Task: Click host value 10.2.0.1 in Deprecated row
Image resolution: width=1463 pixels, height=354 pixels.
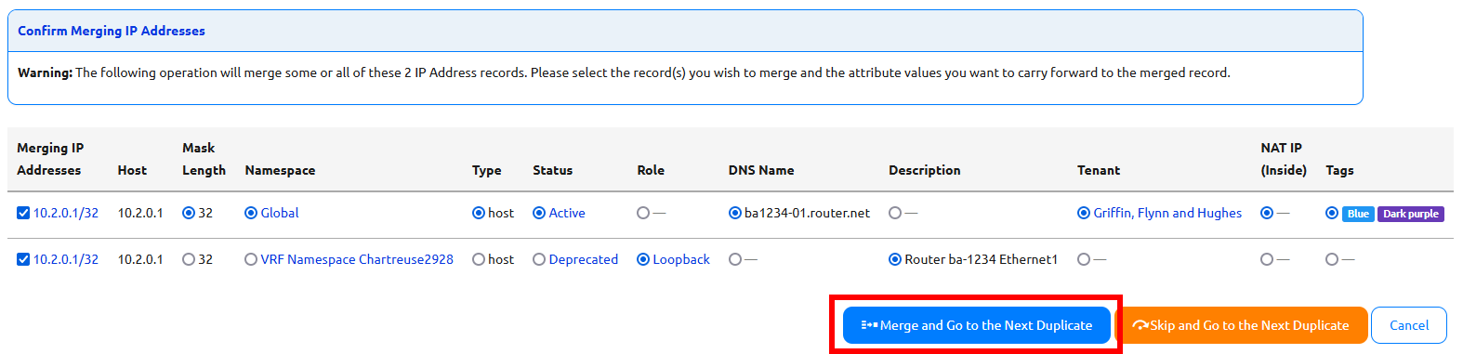Action: click(140, 259)
